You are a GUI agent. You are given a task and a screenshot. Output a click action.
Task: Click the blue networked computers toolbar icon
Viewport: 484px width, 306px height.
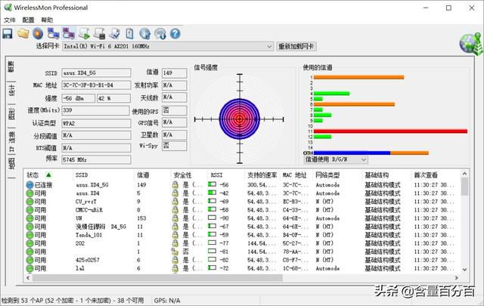tap(53, 33)
